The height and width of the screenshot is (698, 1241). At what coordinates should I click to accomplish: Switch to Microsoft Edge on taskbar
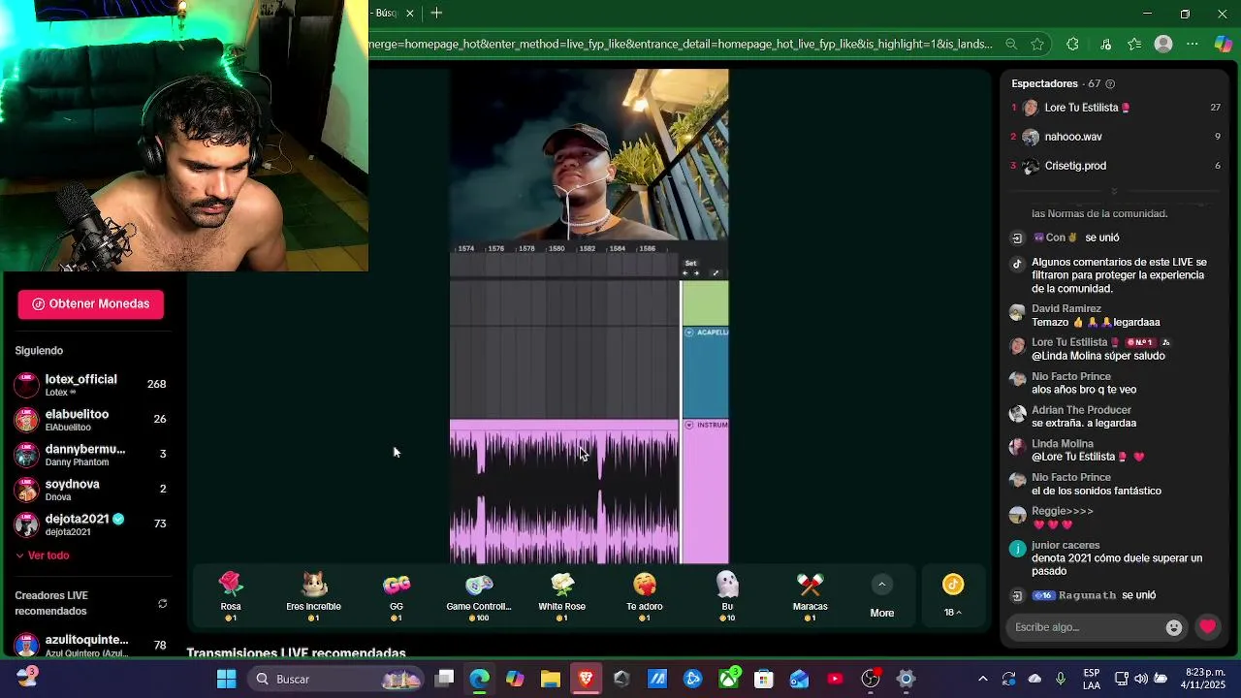(480, 679)
